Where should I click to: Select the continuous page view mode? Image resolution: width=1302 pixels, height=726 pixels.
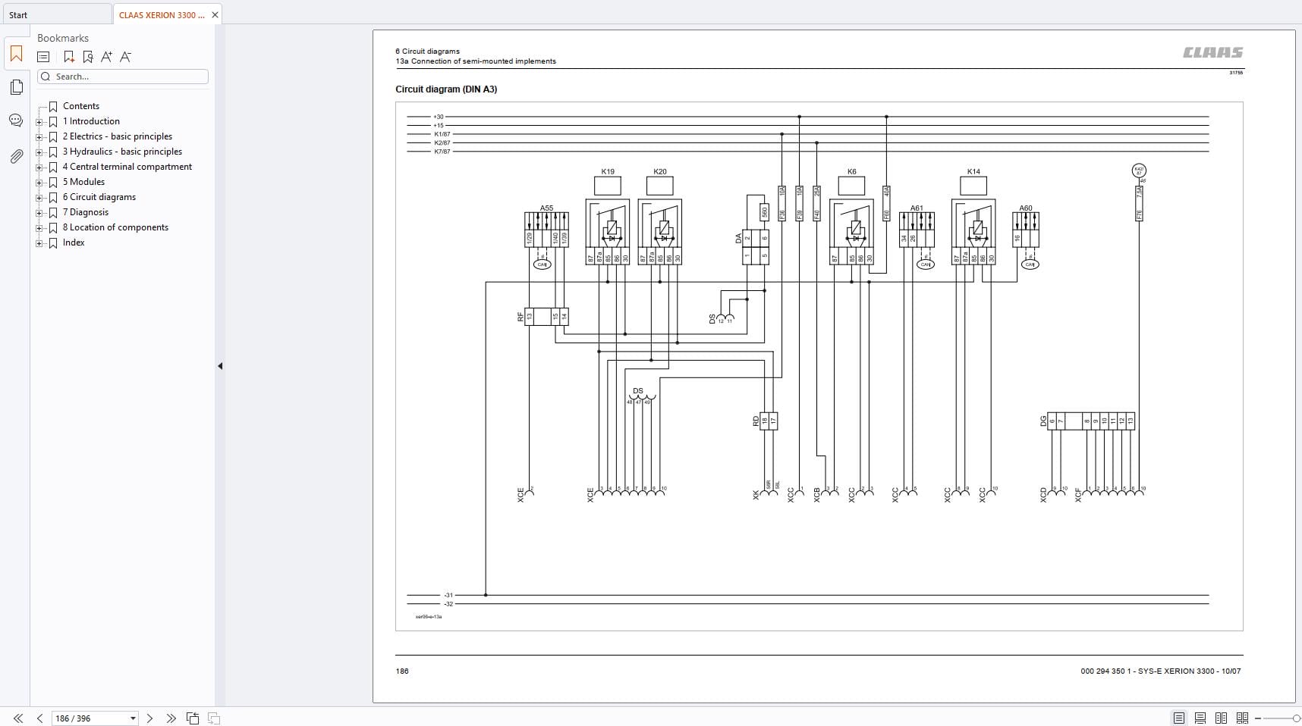(x=1200, y=718)
